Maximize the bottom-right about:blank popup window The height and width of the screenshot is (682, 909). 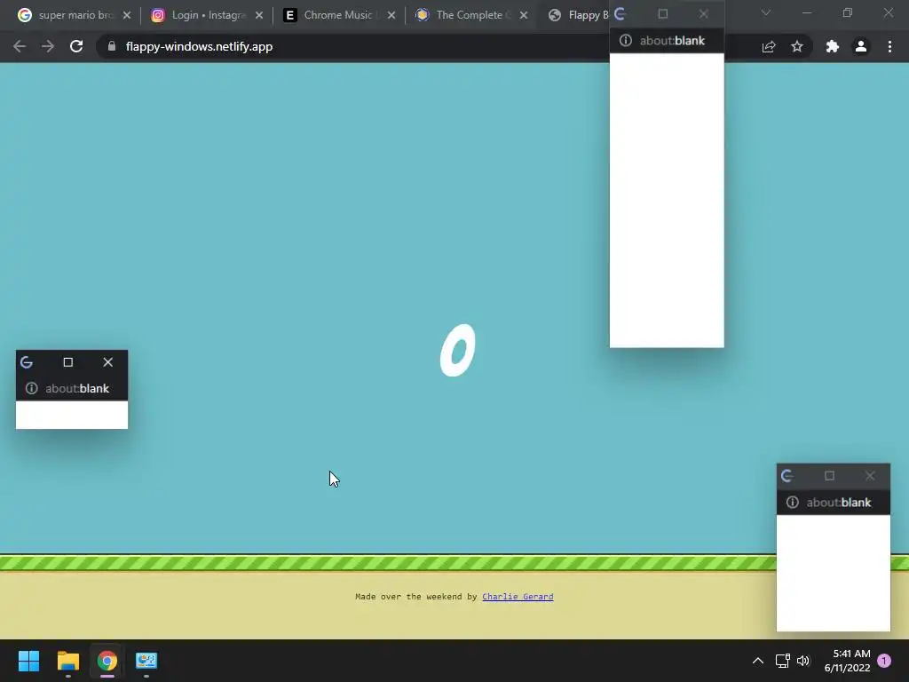click(x=830, y=476)
